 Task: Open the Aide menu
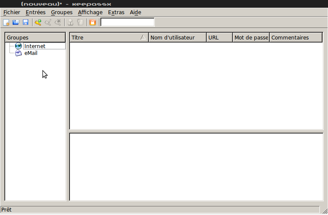pyautogui.click(x=135, y=12)
